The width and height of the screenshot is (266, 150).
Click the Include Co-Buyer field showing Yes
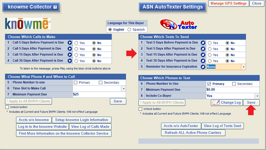tap(230, 96)
